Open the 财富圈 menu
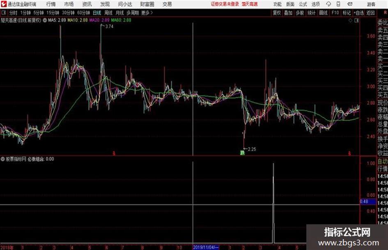The height and width of the screenshot is (250, 388). point(147,4)
